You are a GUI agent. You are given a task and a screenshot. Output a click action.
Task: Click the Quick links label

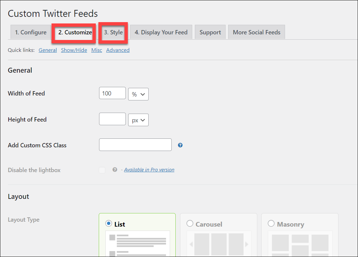tap(21, 50)
